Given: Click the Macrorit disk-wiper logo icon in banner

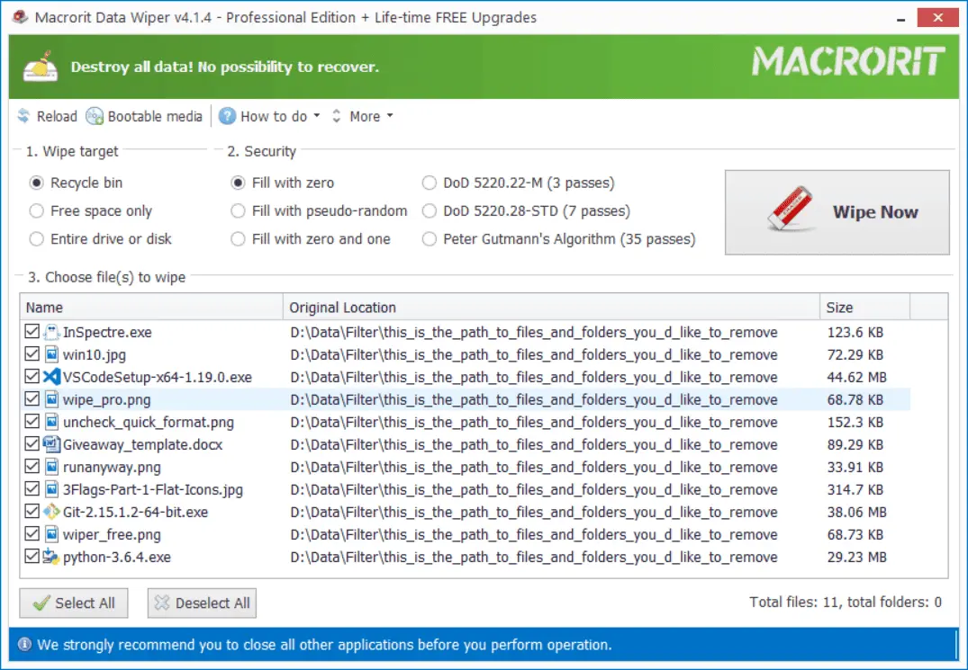Looking at the screenshot, I should 41,67.
